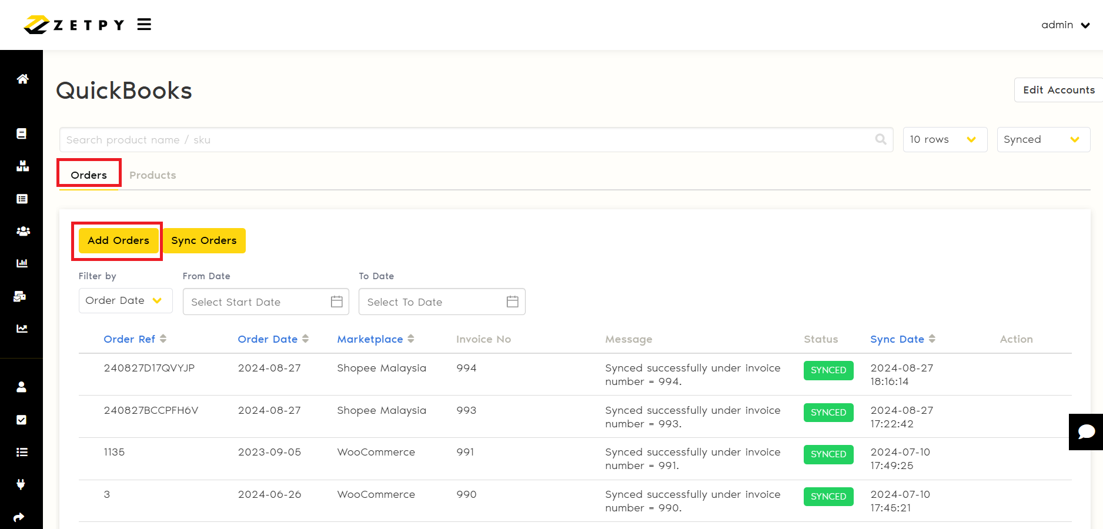
Task: Click the chat bubble support icon
Action: tap(1086, 432)
